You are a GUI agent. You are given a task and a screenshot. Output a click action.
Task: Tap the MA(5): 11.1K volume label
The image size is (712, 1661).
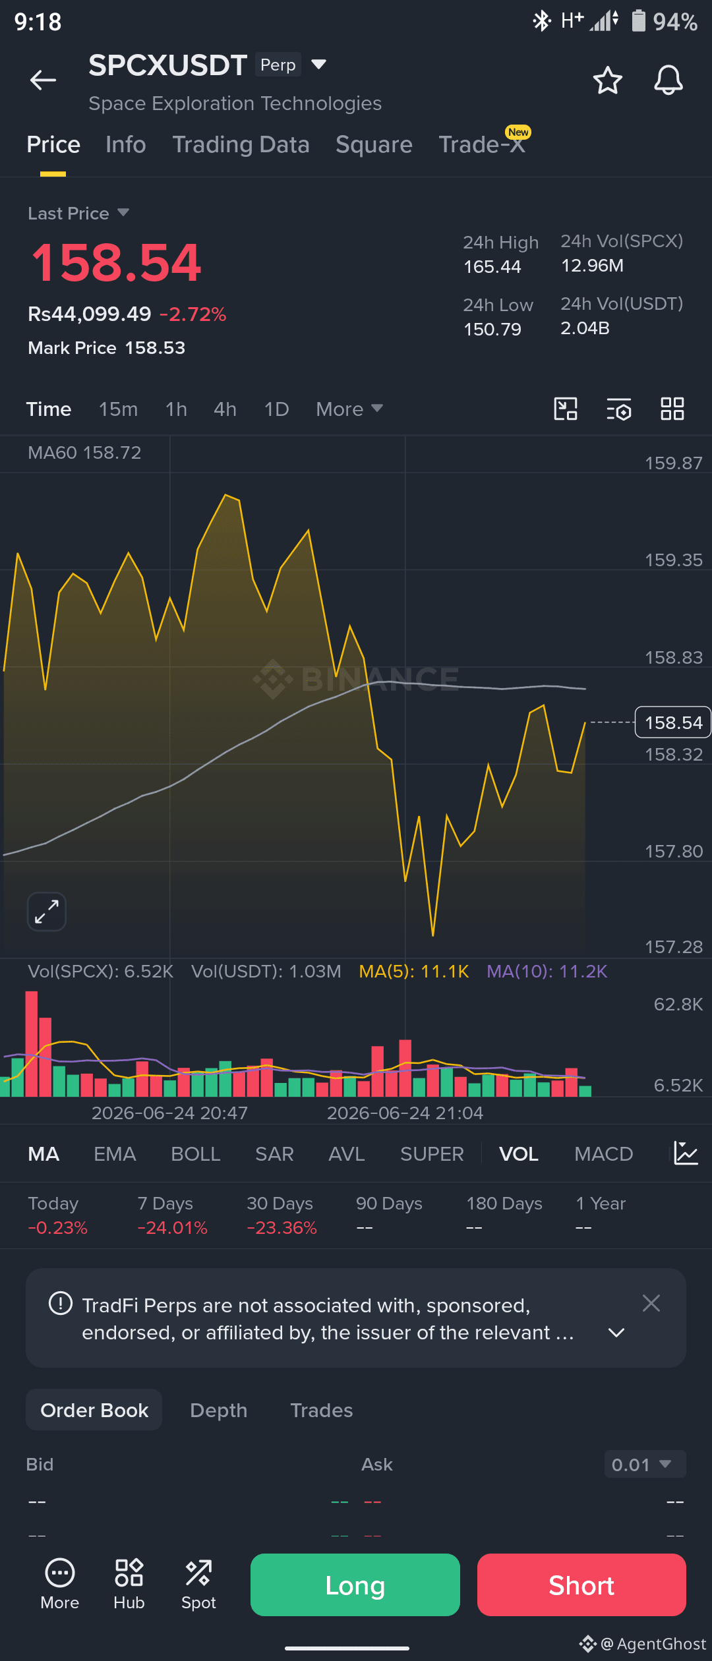click(x=414, y=972)
